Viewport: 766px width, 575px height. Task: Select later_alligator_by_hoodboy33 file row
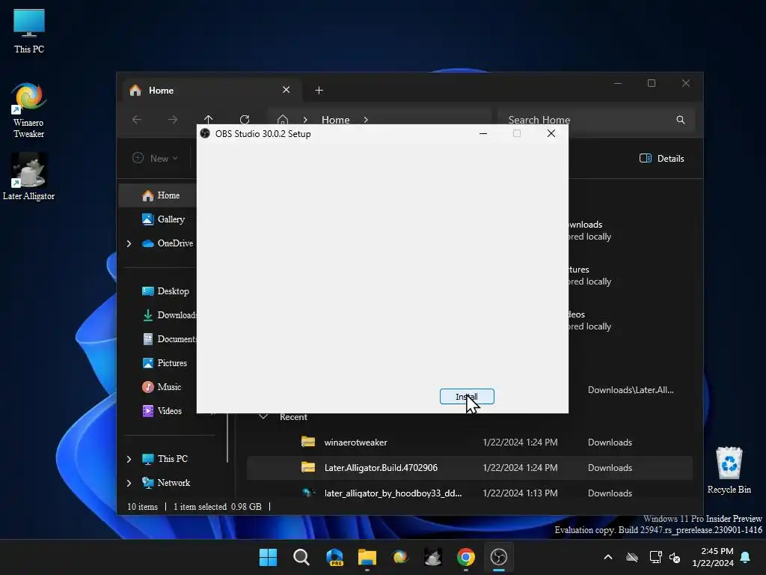pyautogui.click(x=469, y=493)
